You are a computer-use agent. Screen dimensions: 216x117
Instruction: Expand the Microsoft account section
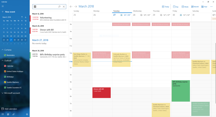tap(3, 93)
